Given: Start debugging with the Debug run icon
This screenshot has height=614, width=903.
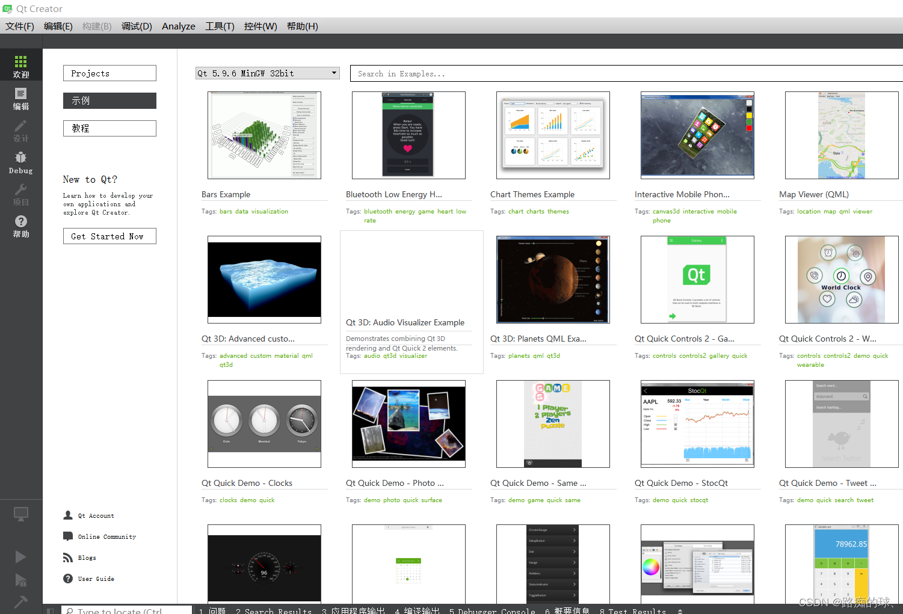Looking at the screenshot, I should [20, 580].
